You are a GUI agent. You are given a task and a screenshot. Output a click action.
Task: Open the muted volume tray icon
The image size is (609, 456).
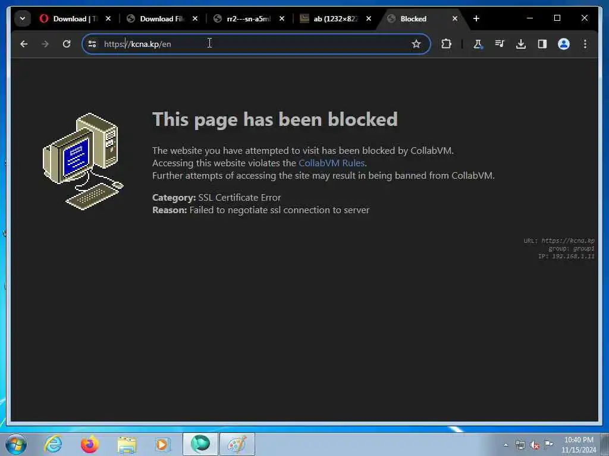pos(535,445)
